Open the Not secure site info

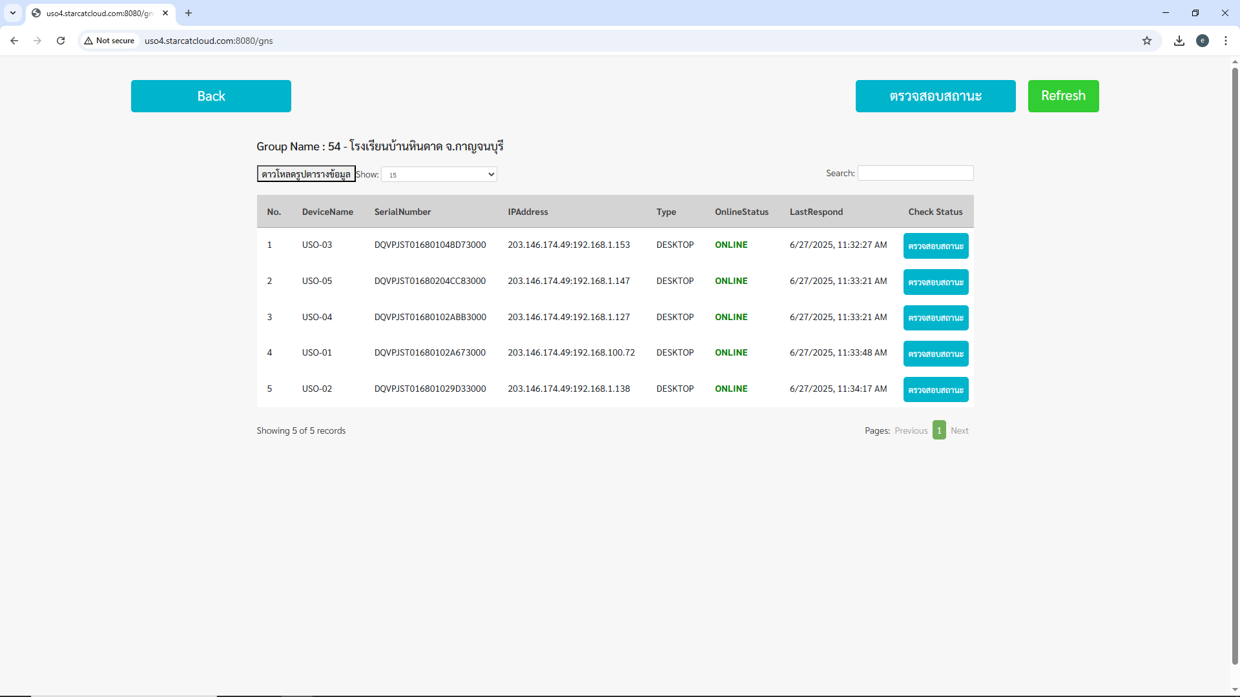click(109, 41)
